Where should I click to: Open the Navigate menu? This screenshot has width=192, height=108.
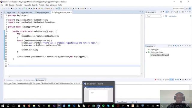pyautogui.click(x=27, y=5)
